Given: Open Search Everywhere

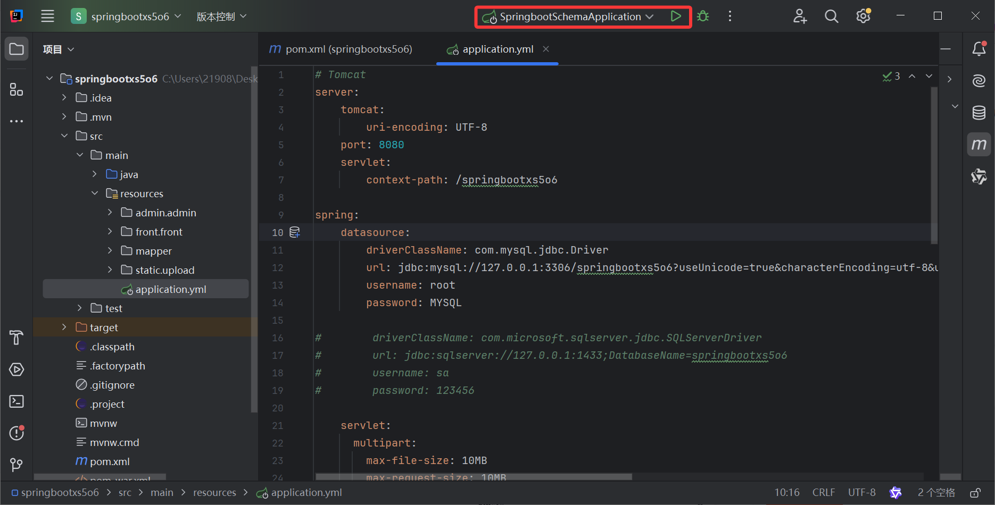Looking at the screenshot, I should point(831,16).
